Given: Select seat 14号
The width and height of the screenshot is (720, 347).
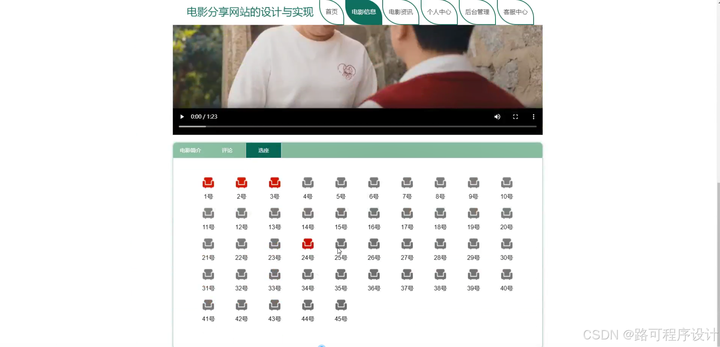Looking at the screenshot, I should pyautogui.click(x=308, y=213).
